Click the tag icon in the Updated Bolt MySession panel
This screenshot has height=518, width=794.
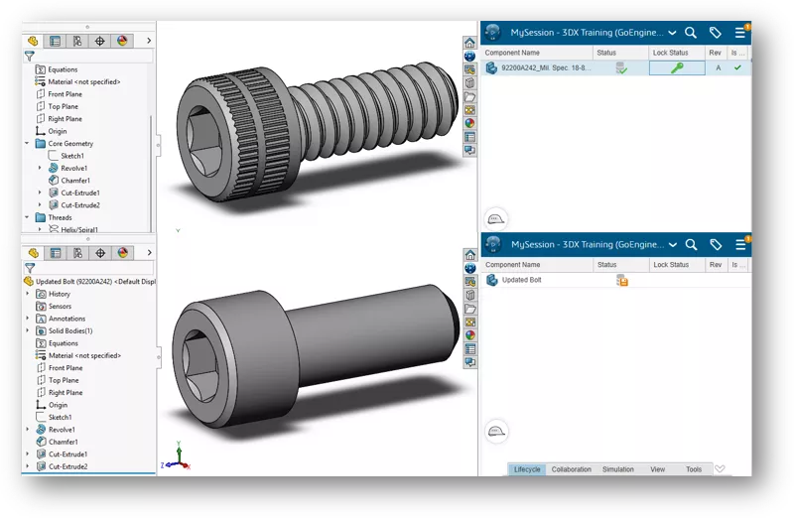pyautogui.click(x=716, y=245)
